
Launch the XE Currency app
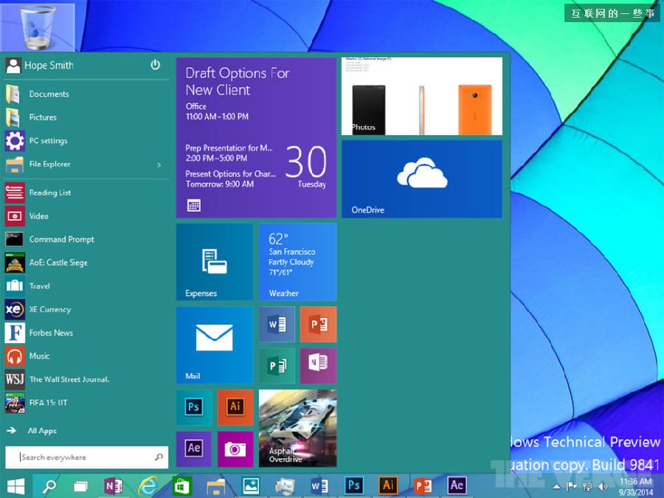point(52,309)
